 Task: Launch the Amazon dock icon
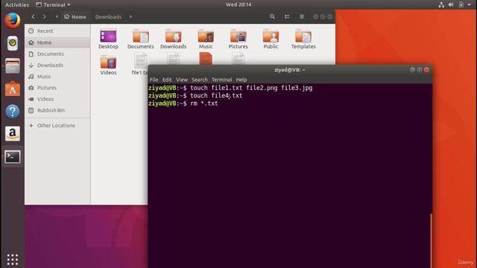click(13, 134)
